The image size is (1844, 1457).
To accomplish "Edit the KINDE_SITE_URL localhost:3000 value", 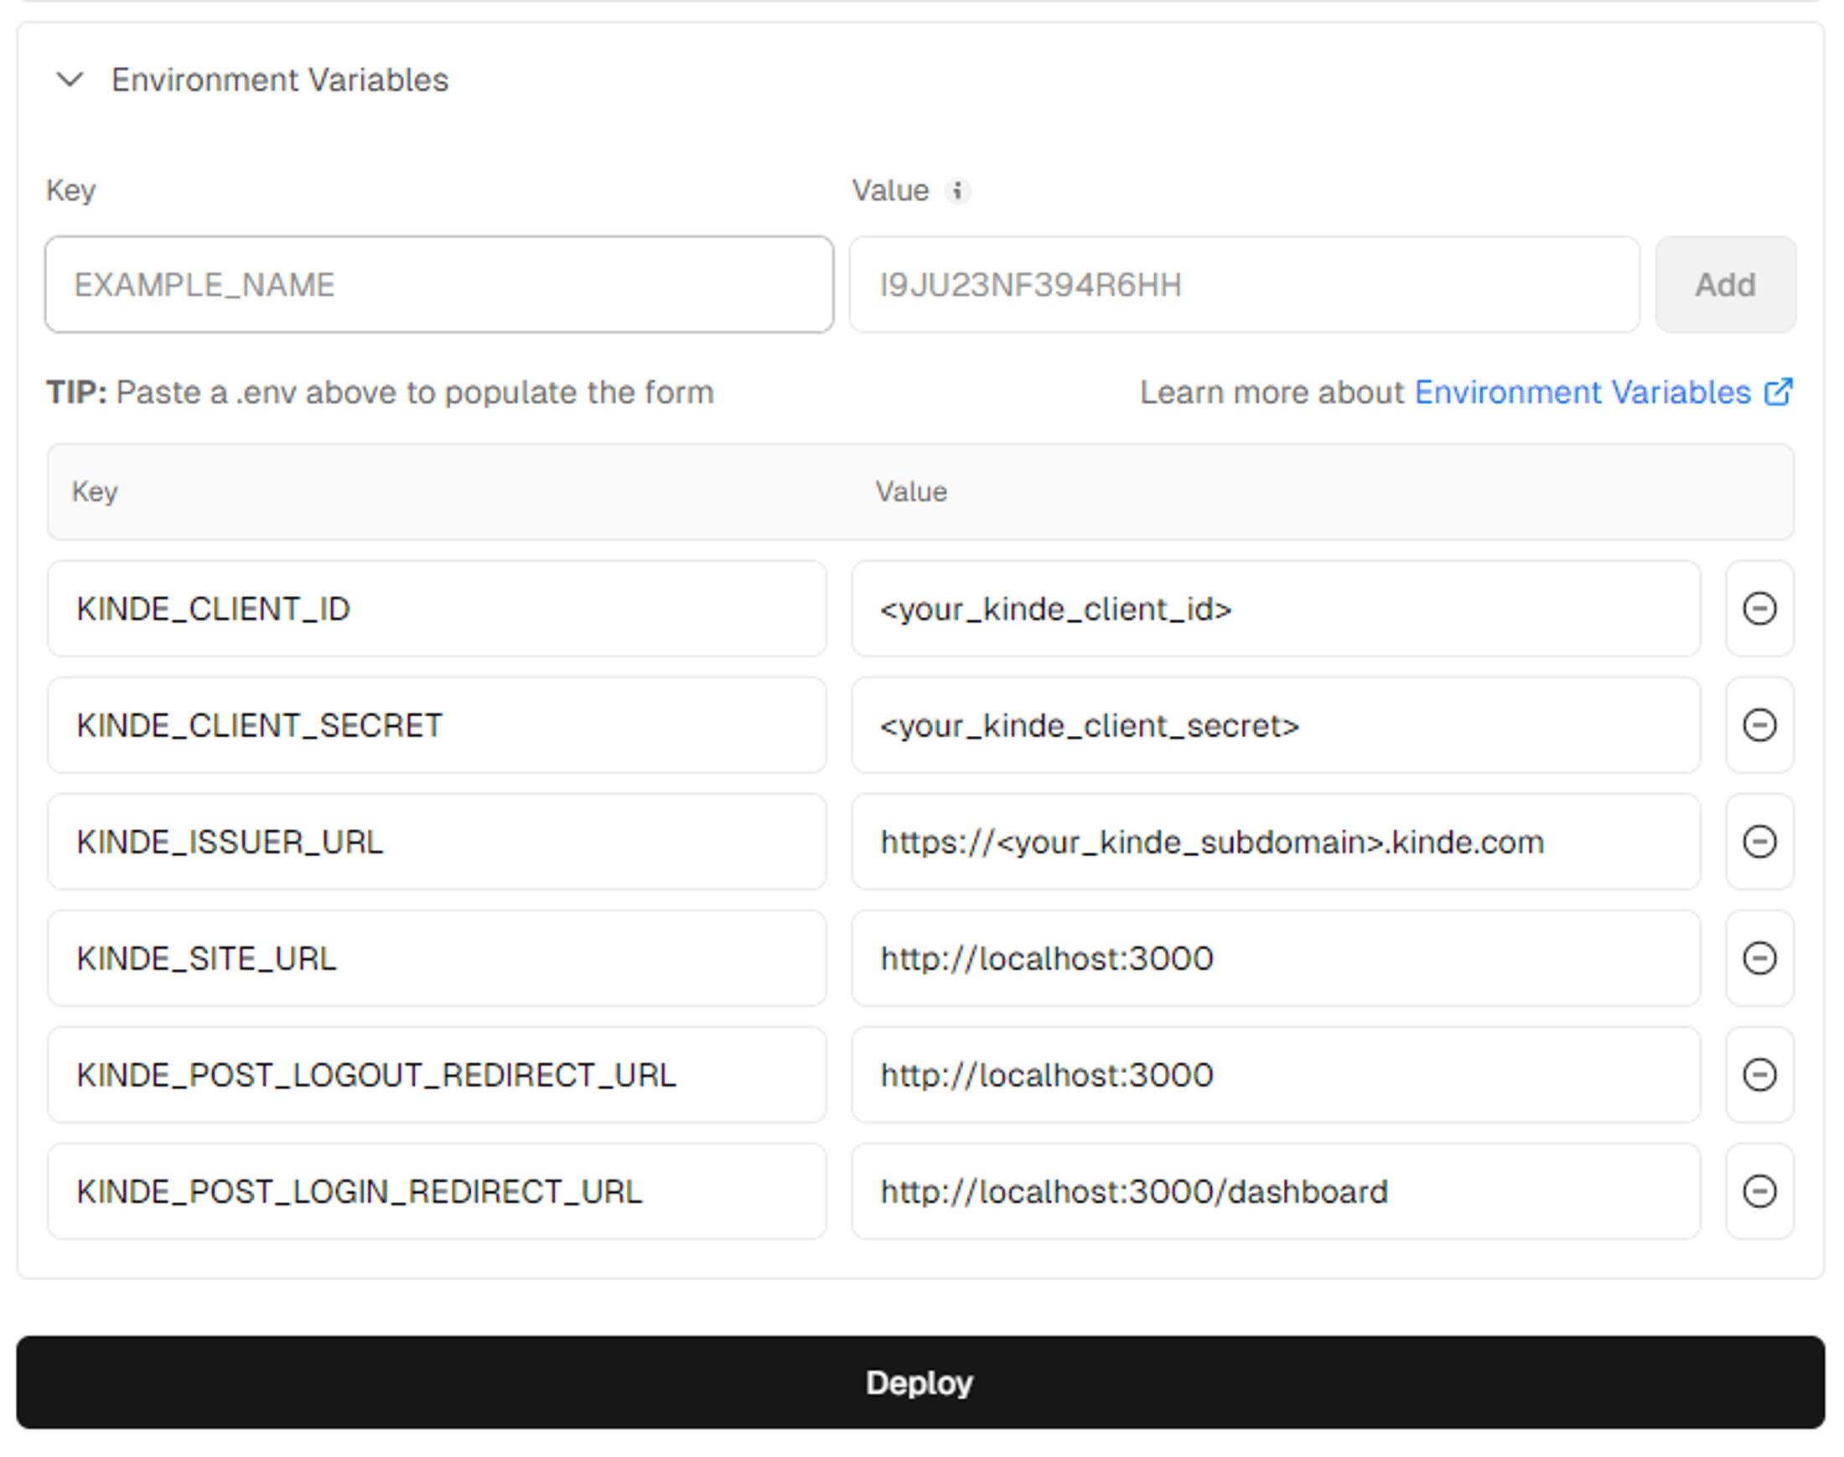I will (x=1276, y=958).
